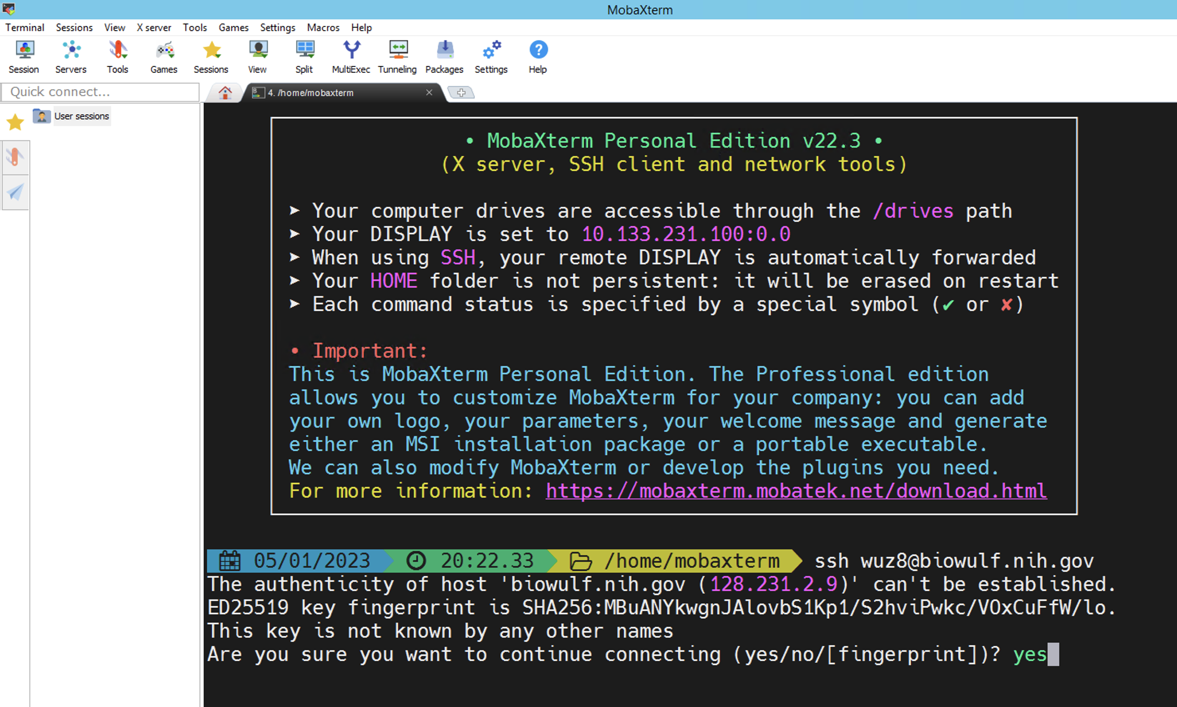The width and height of the screenshot is (1177, 707).
Task: Follow the mobaxterm download.html link
Action: (796, 491)
